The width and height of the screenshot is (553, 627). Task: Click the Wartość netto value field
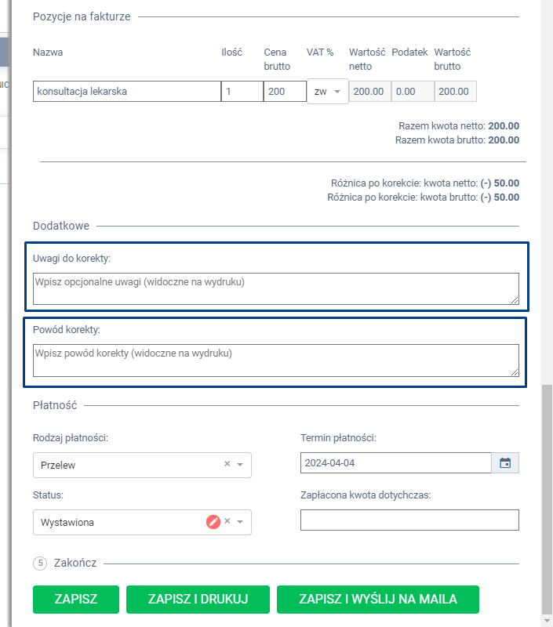point(369,91)
